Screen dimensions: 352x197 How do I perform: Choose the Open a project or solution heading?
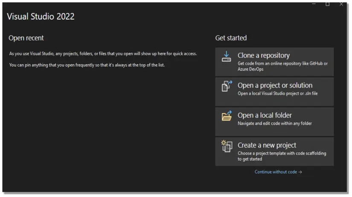point(275,86)
